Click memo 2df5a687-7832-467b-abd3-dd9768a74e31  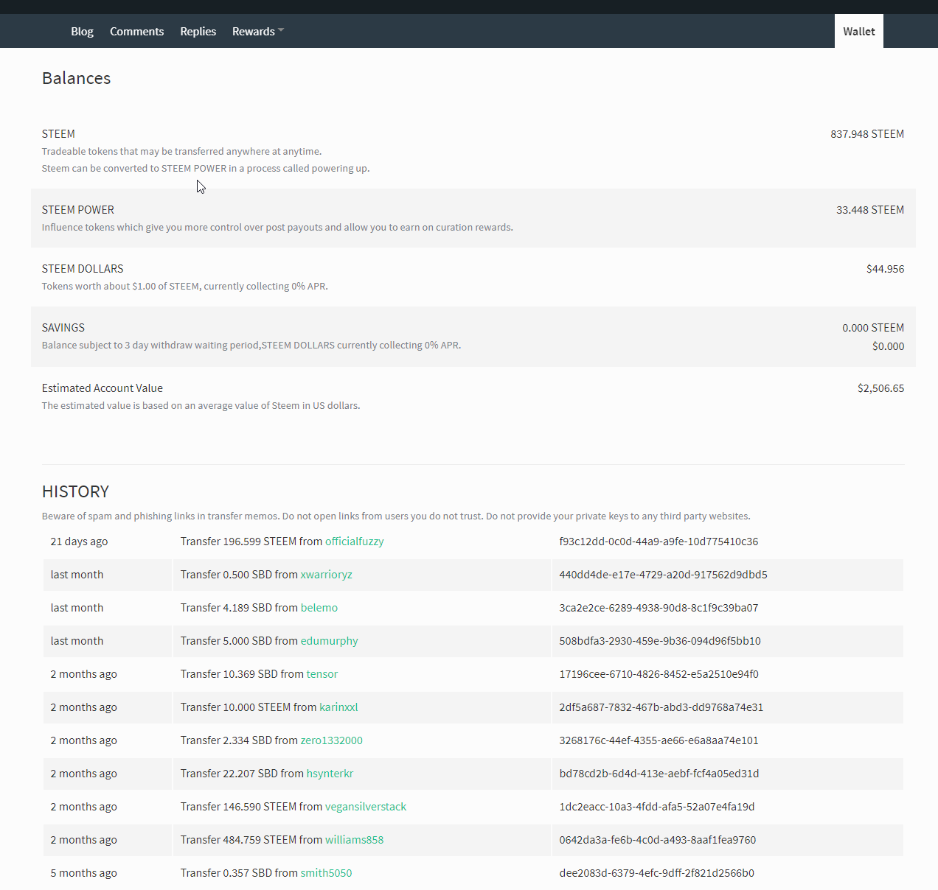click(x=661, y=707)
